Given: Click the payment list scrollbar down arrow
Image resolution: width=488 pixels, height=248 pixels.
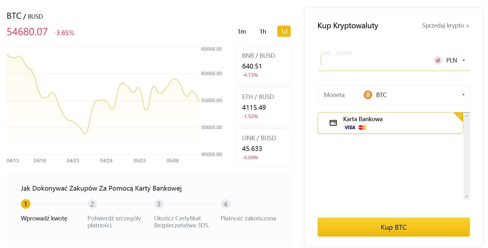Looking at the screenshot, I should tap(466, 196).
